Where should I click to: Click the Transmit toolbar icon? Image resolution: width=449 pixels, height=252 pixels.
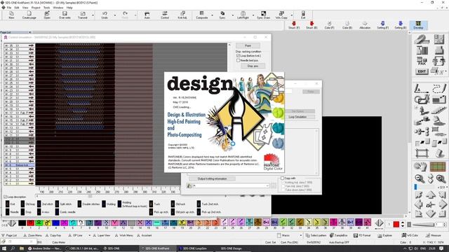click(x=83, y=15)
